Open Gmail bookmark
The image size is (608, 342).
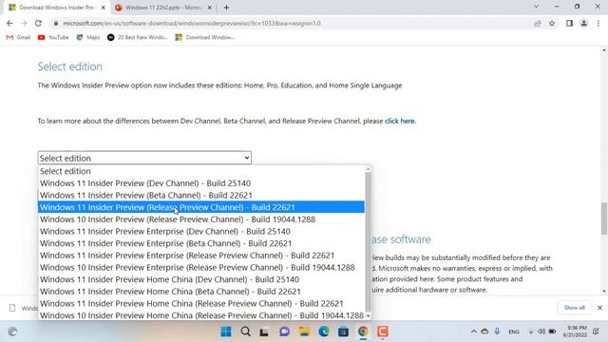18,37
